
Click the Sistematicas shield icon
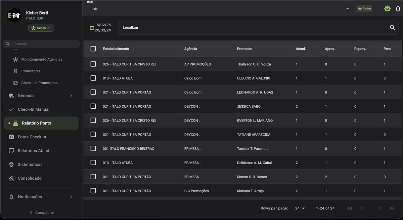(x=11, y=164)
